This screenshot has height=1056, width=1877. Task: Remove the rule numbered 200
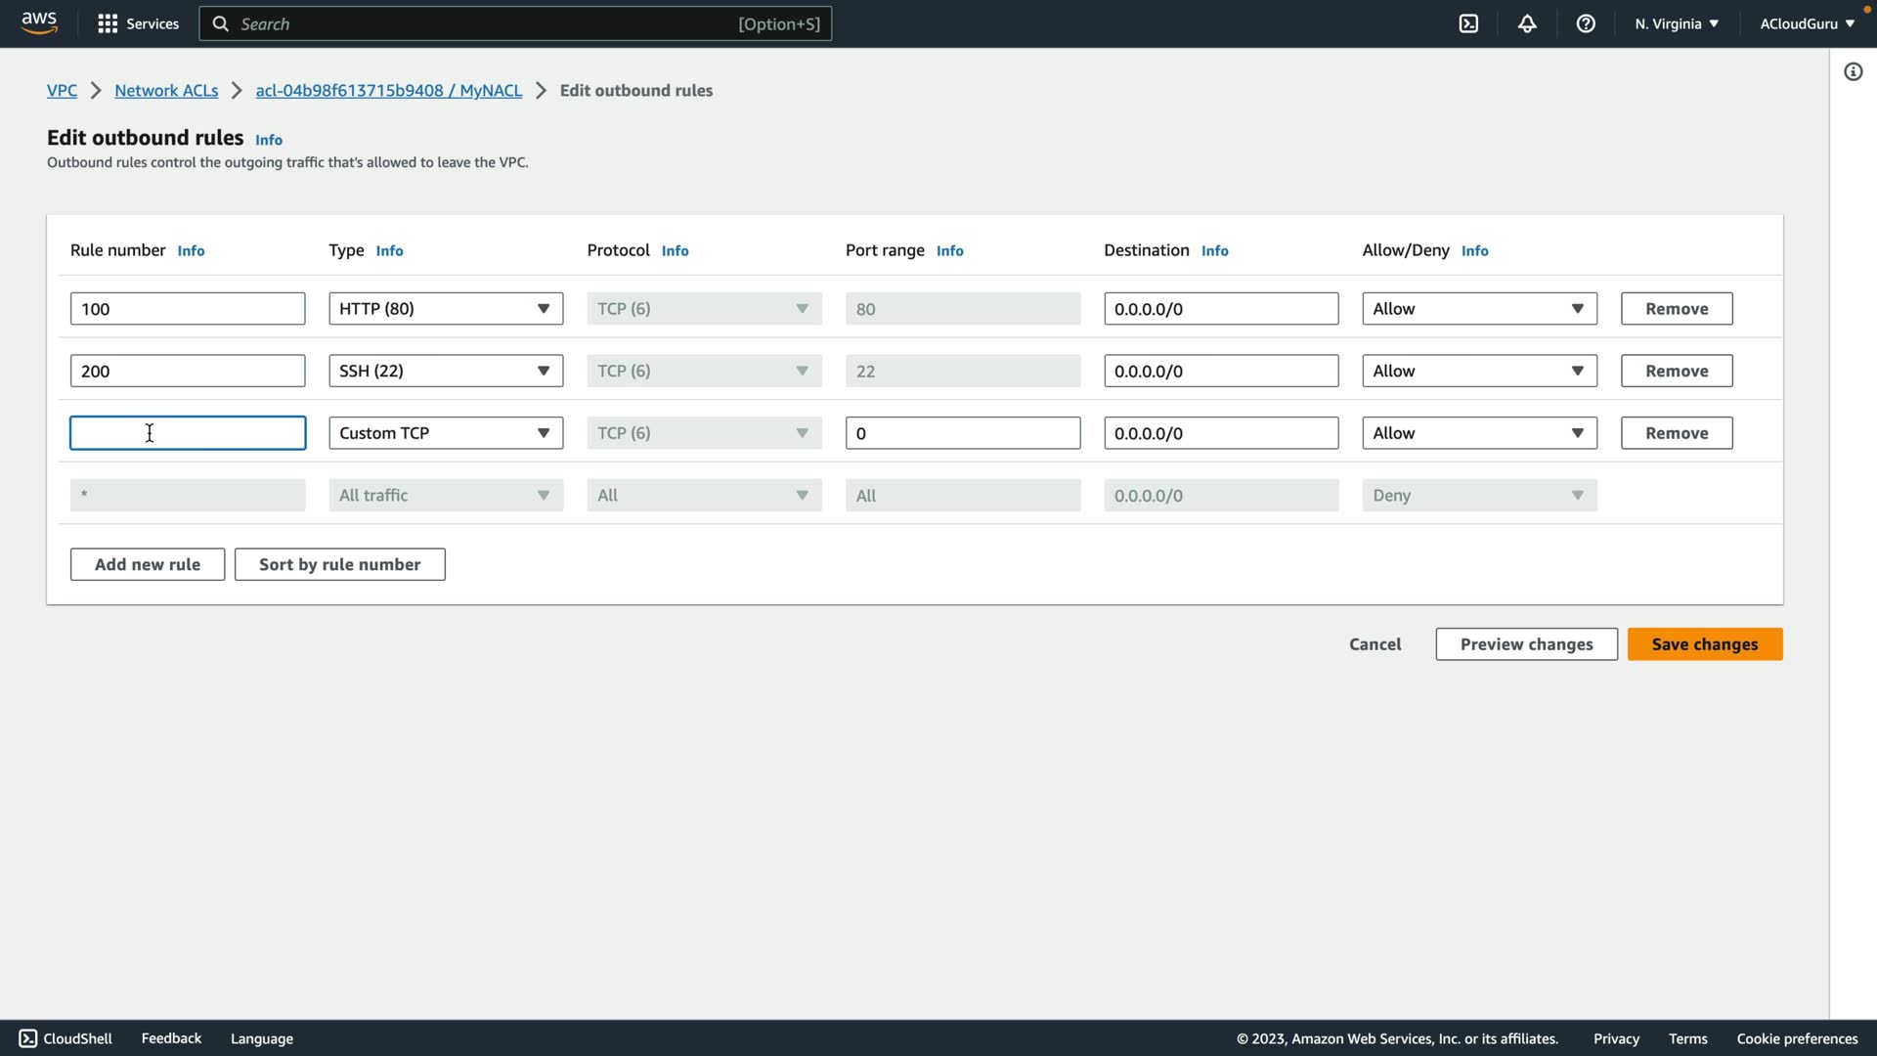coord(1676,371)
